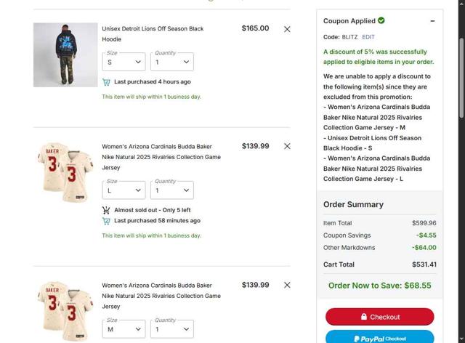Open the hoodie Quantity dropdown
Viewport: 465px width, 343px height.
172,62
